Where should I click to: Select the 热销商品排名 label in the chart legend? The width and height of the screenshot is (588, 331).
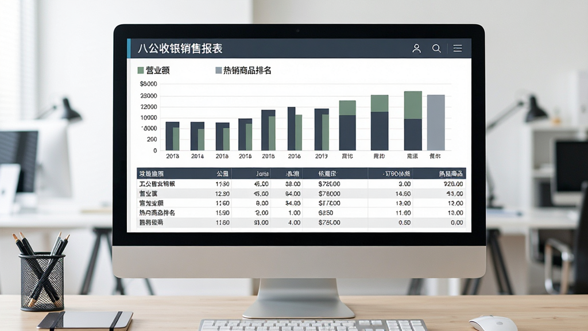[247, 70]
